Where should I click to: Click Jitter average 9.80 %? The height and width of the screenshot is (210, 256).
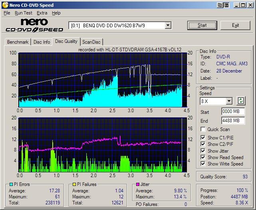tap(180, 191)
